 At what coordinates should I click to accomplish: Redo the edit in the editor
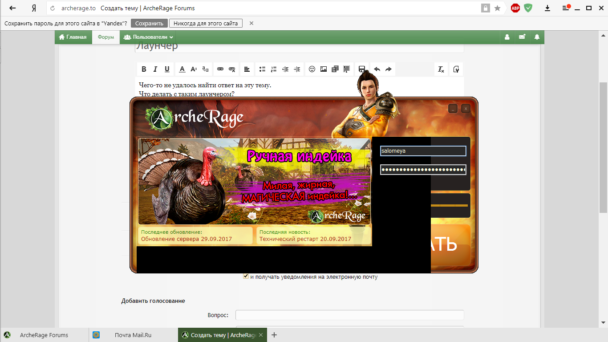pos(389,69)
